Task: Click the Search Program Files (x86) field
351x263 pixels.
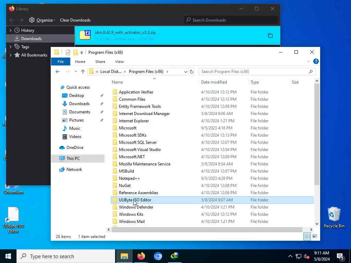Action: click(257, 72)
